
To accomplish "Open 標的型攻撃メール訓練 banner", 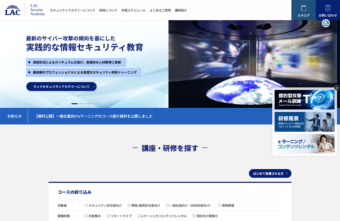I will pos(304,99).
